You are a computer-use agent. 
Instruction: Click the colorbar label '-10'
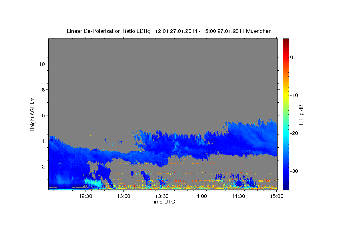294,95
